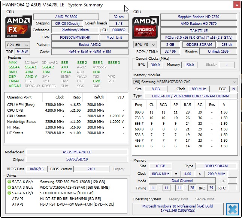Click the Piledriver/Vishera codename field
The width and height of the screenshot is (242, 218).
pos(75,30)
